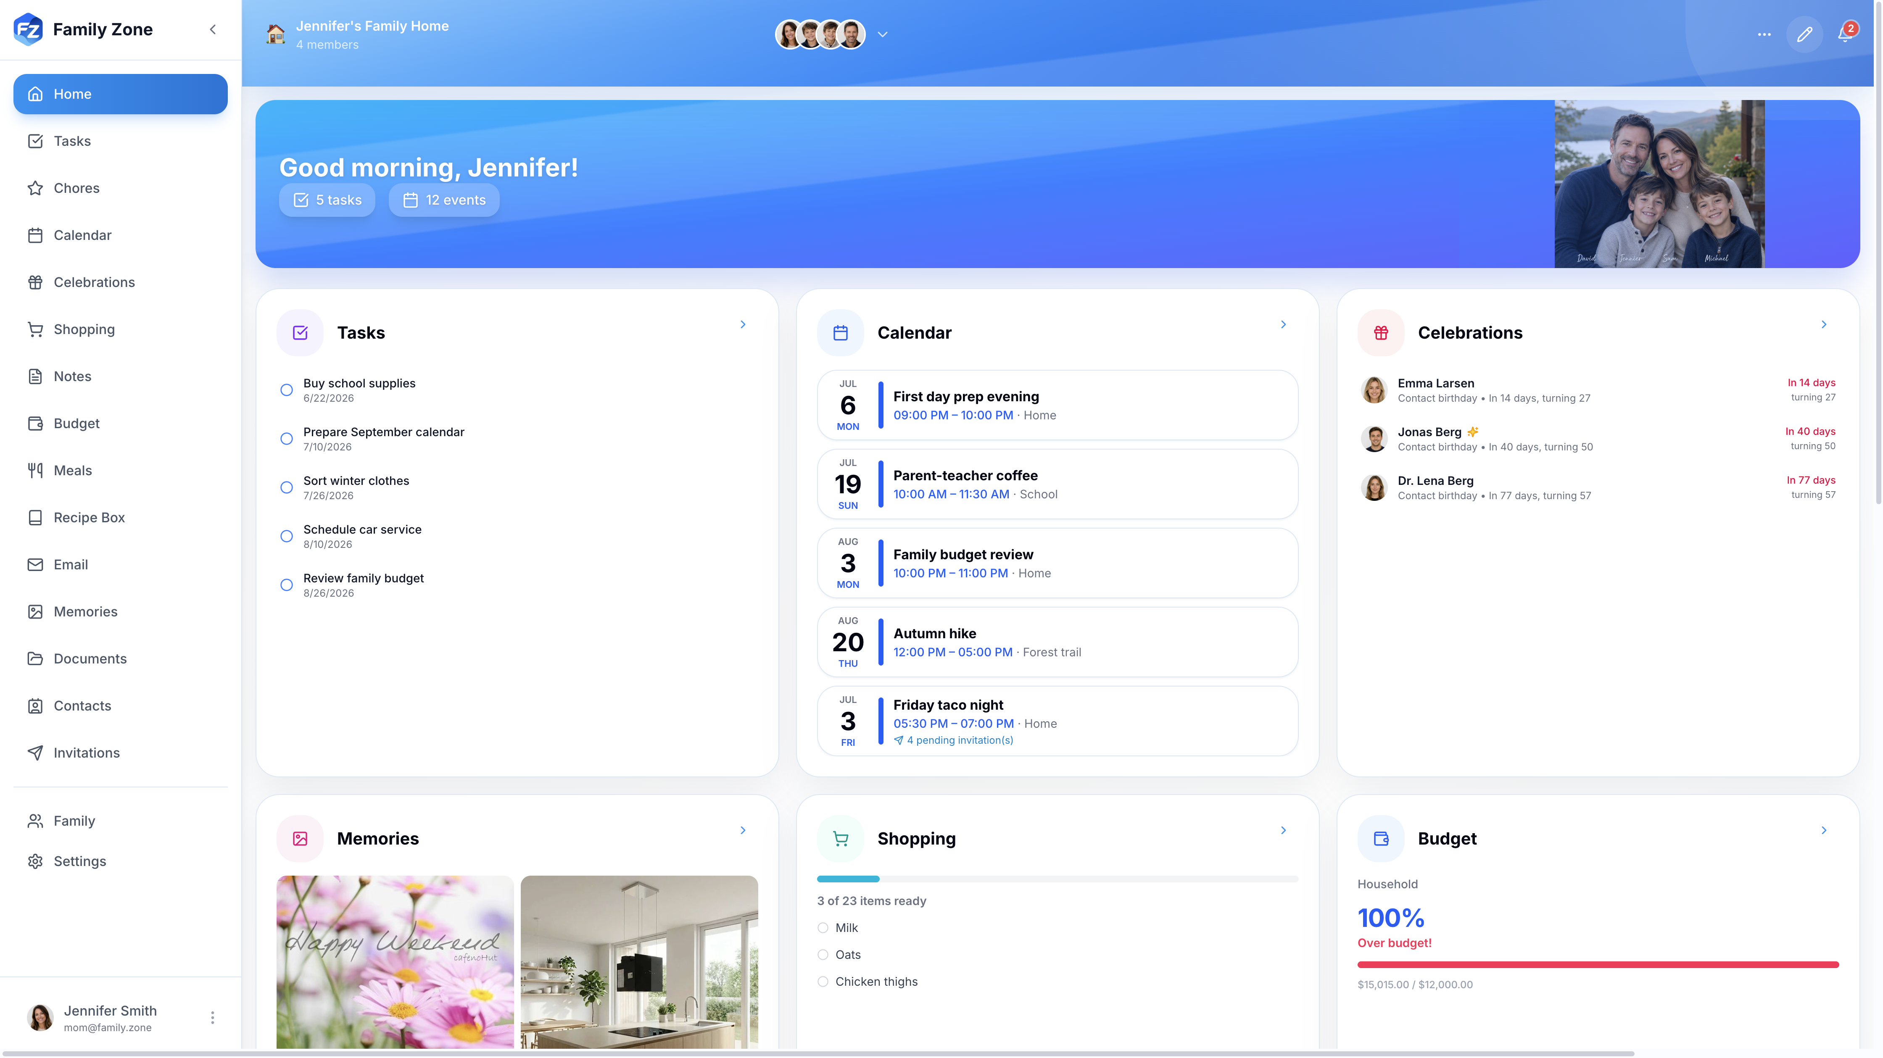Click the Tasks card checkbox icon
The height and width of the screenshot is (1058, 1883).
[x=300, y=333]
